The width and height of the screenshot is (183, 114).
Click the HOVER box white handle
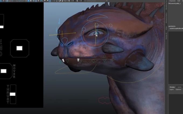coord(3,71)
